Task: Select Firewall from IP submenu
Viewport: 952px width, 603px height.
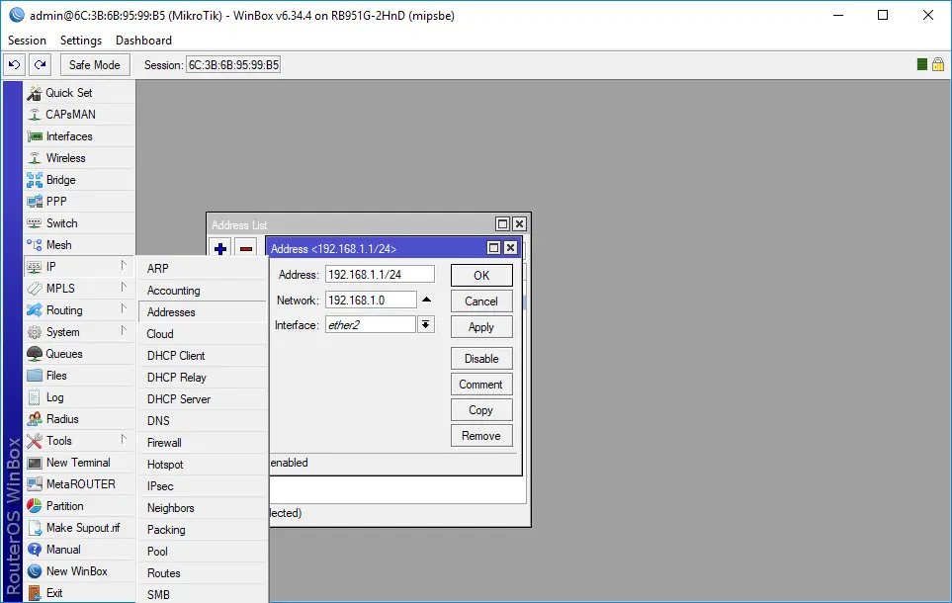Action: coord(203,443)
